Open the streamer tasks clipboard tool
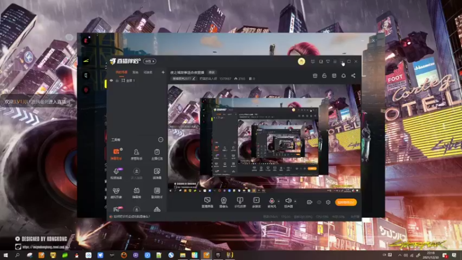This screenshot has height=260, width=462. click(x=157, y=154)
